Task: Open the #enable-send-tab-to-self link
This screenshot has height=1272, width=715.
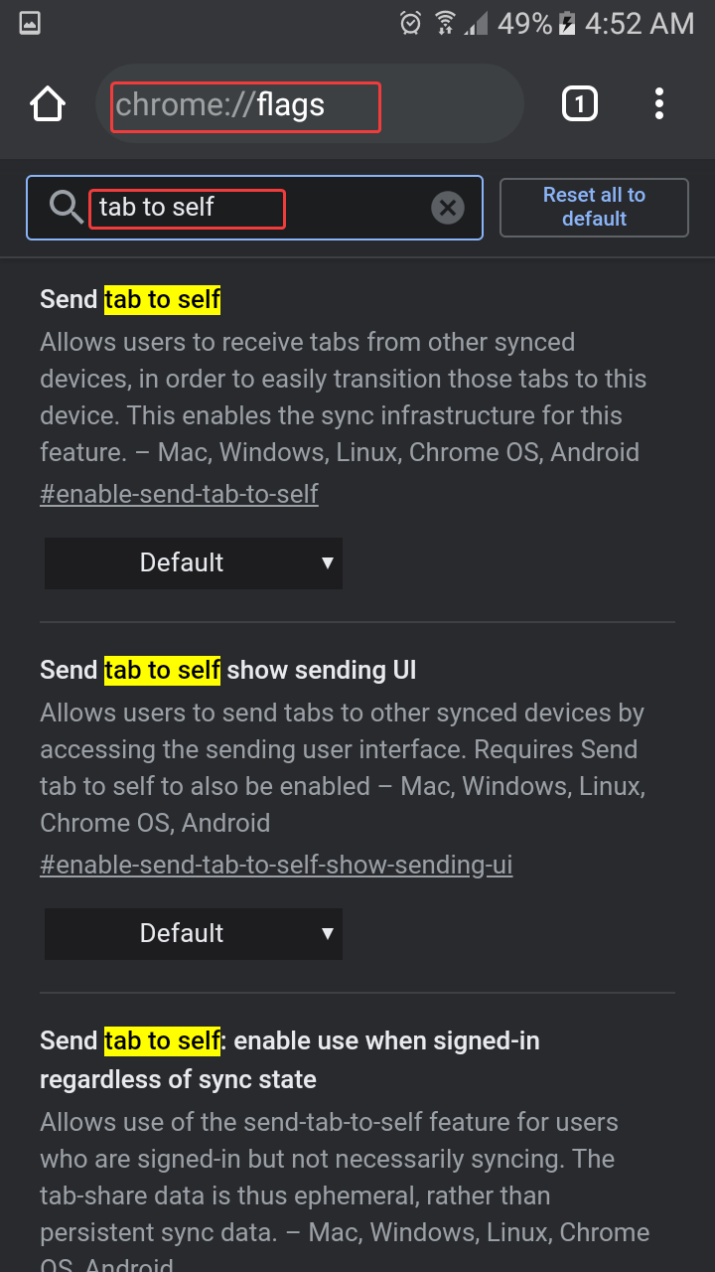Action: point(179,494)
